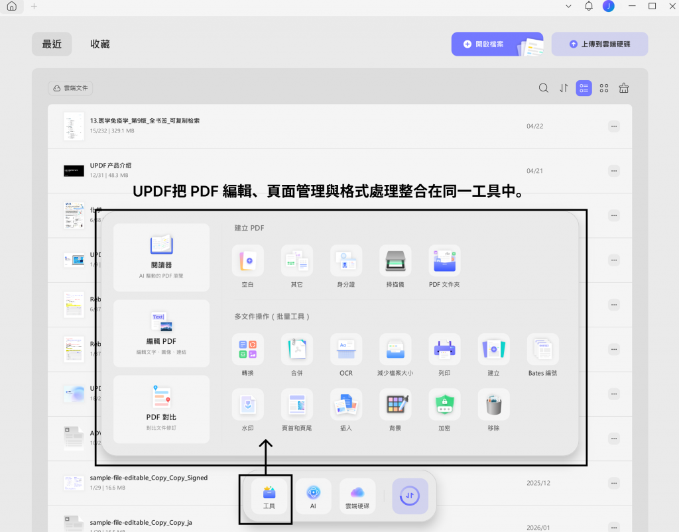Create PDF from scanner (掃描儀)
This screenshot has height=532, width=679.
[395, 261]
